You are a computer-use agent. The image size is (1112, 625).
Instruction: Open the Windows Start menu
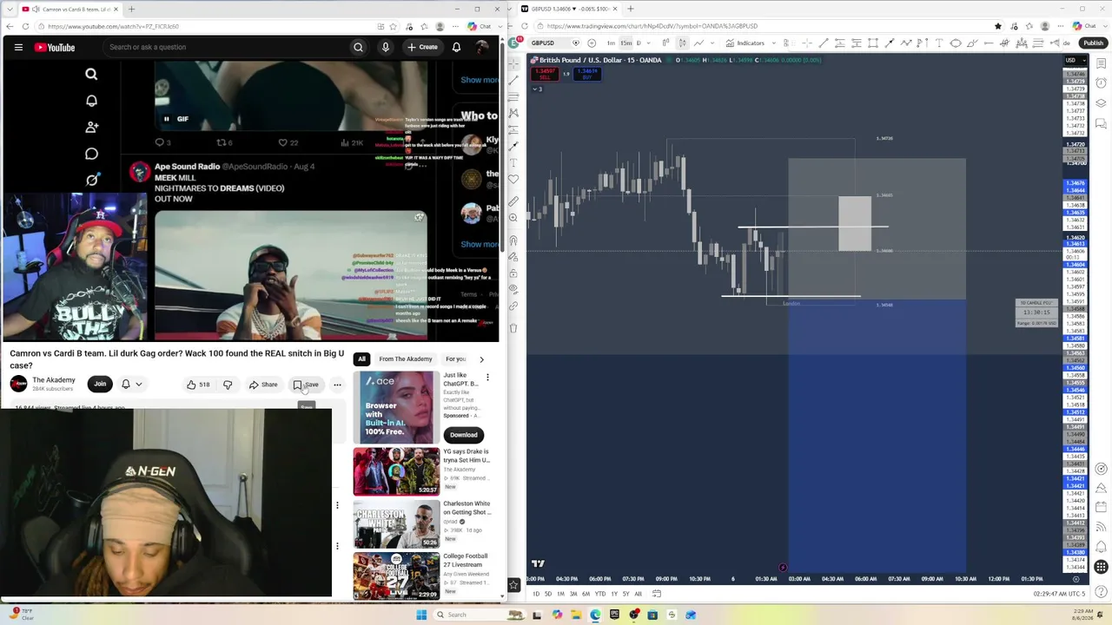(421, 615)
